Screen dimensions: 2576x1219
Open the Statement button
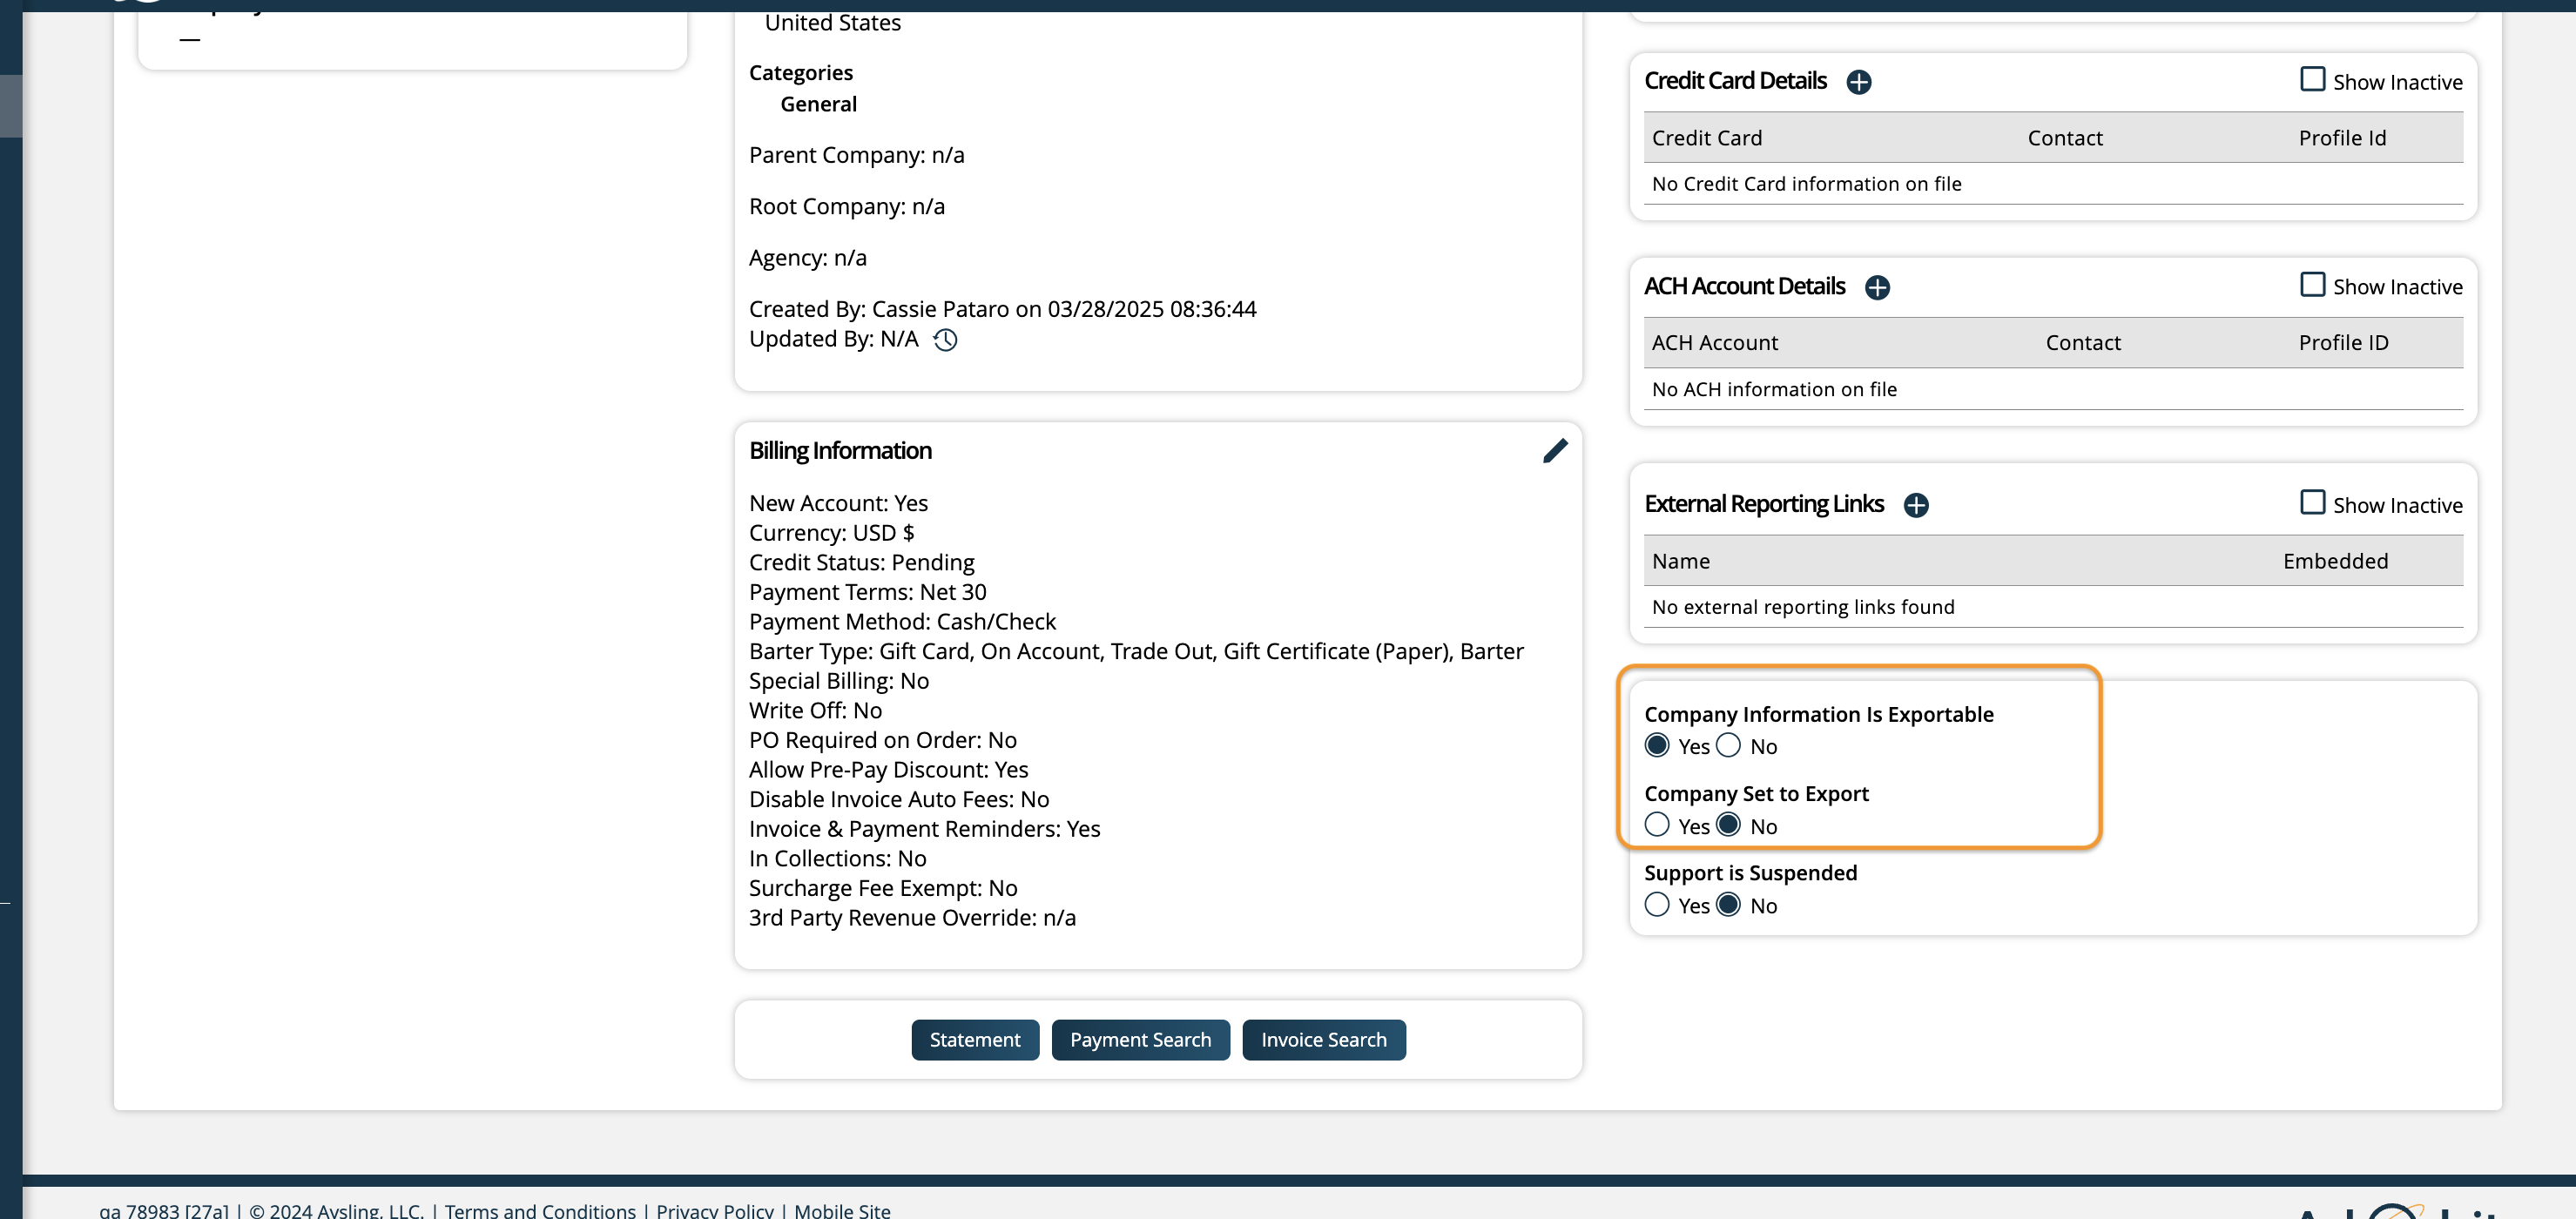click(x=974, y=1040)
